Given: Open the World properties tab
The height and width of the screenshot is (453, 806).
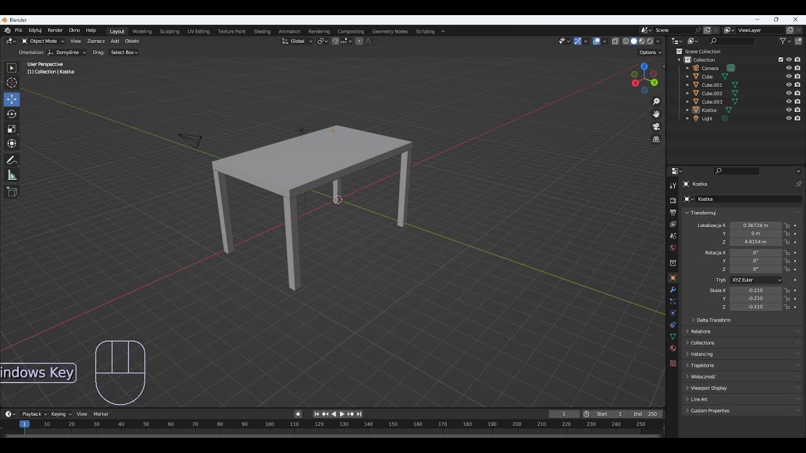Looking at the screenshot, I should coord(673,248).
